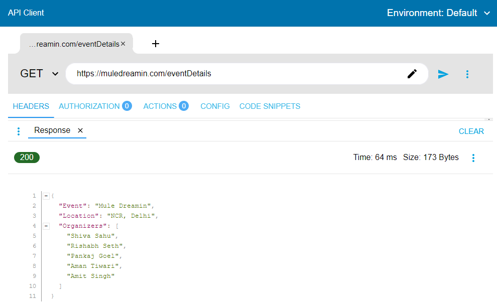Add a new request tab with the plus icon

tap(156, 44)
